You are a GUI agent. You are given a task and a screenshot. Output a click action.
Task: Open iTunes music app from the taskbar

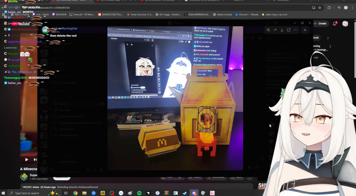(x=157, y=193)
